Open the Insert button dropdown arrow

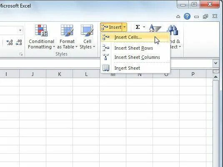[x=124, y=27]
